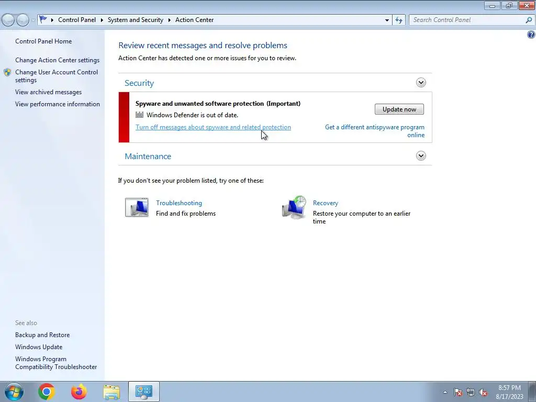Open dropdown arrow after Control Panel breadcrumb
This screenshot has height=402, width=536.
(102, 20)
